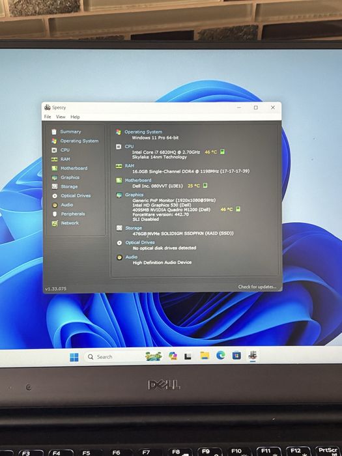This screenshot has height=456, width=342.
Task: Select Summary in the sidebar
Action: (x=70, y=132)
